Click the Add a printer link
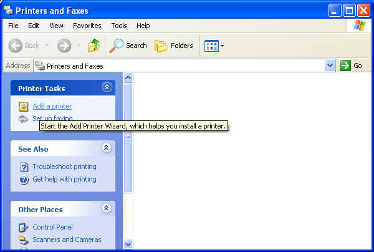This screenshot has height=252, width=374. pos(52,106)
